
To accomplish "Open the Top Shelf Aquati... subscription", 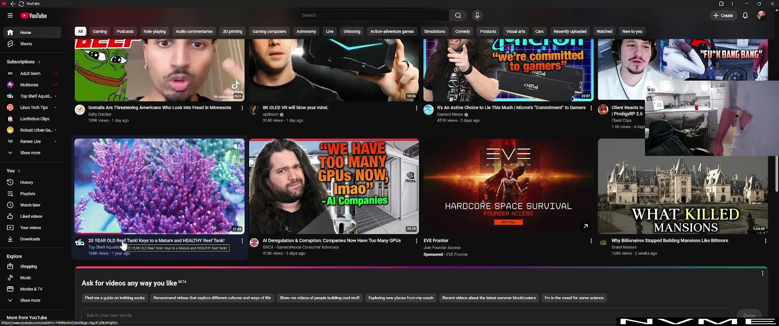I will point(32,96).
